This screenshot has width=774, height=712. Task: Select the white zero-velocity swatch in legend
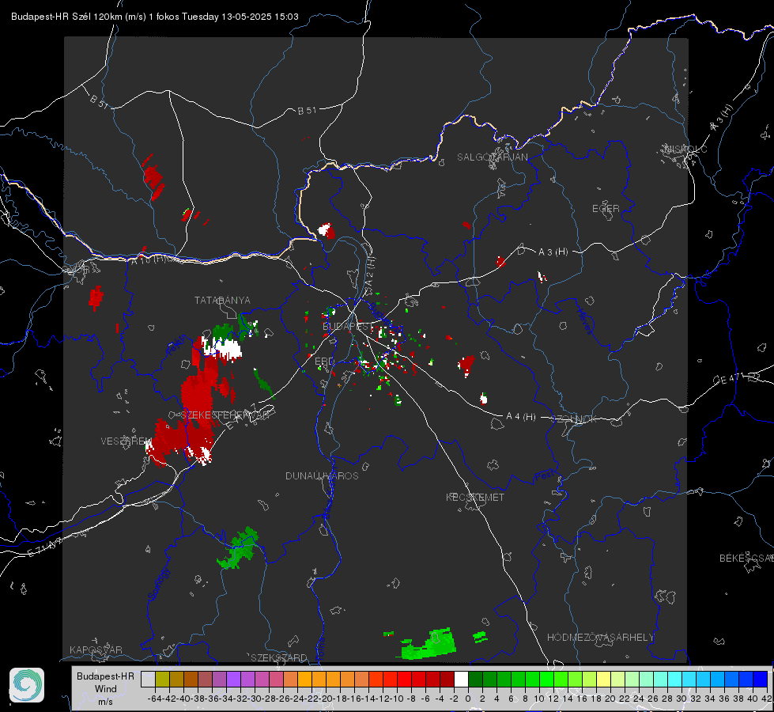pyautogui.click(x=461, y=679)
